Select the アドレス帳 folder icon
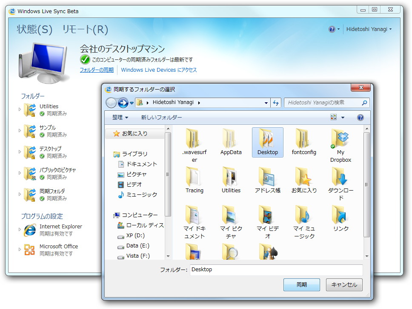Viewport: 412px width, 309px height. [267, 177]
